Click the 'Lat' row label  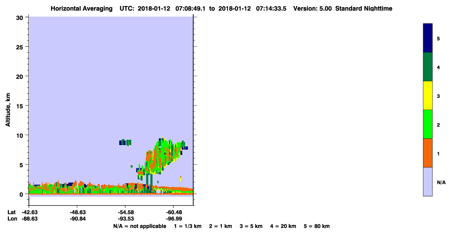11,212
